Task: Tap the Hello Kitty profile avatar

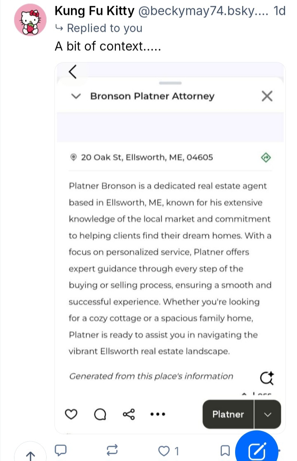Action: coord(30,21)
